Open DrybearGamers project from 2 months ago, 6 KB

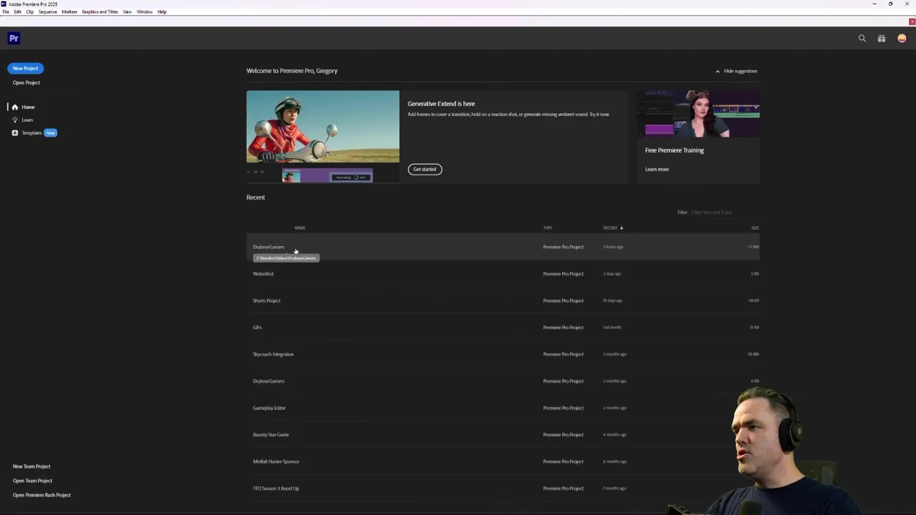click(x=503, y=381)
